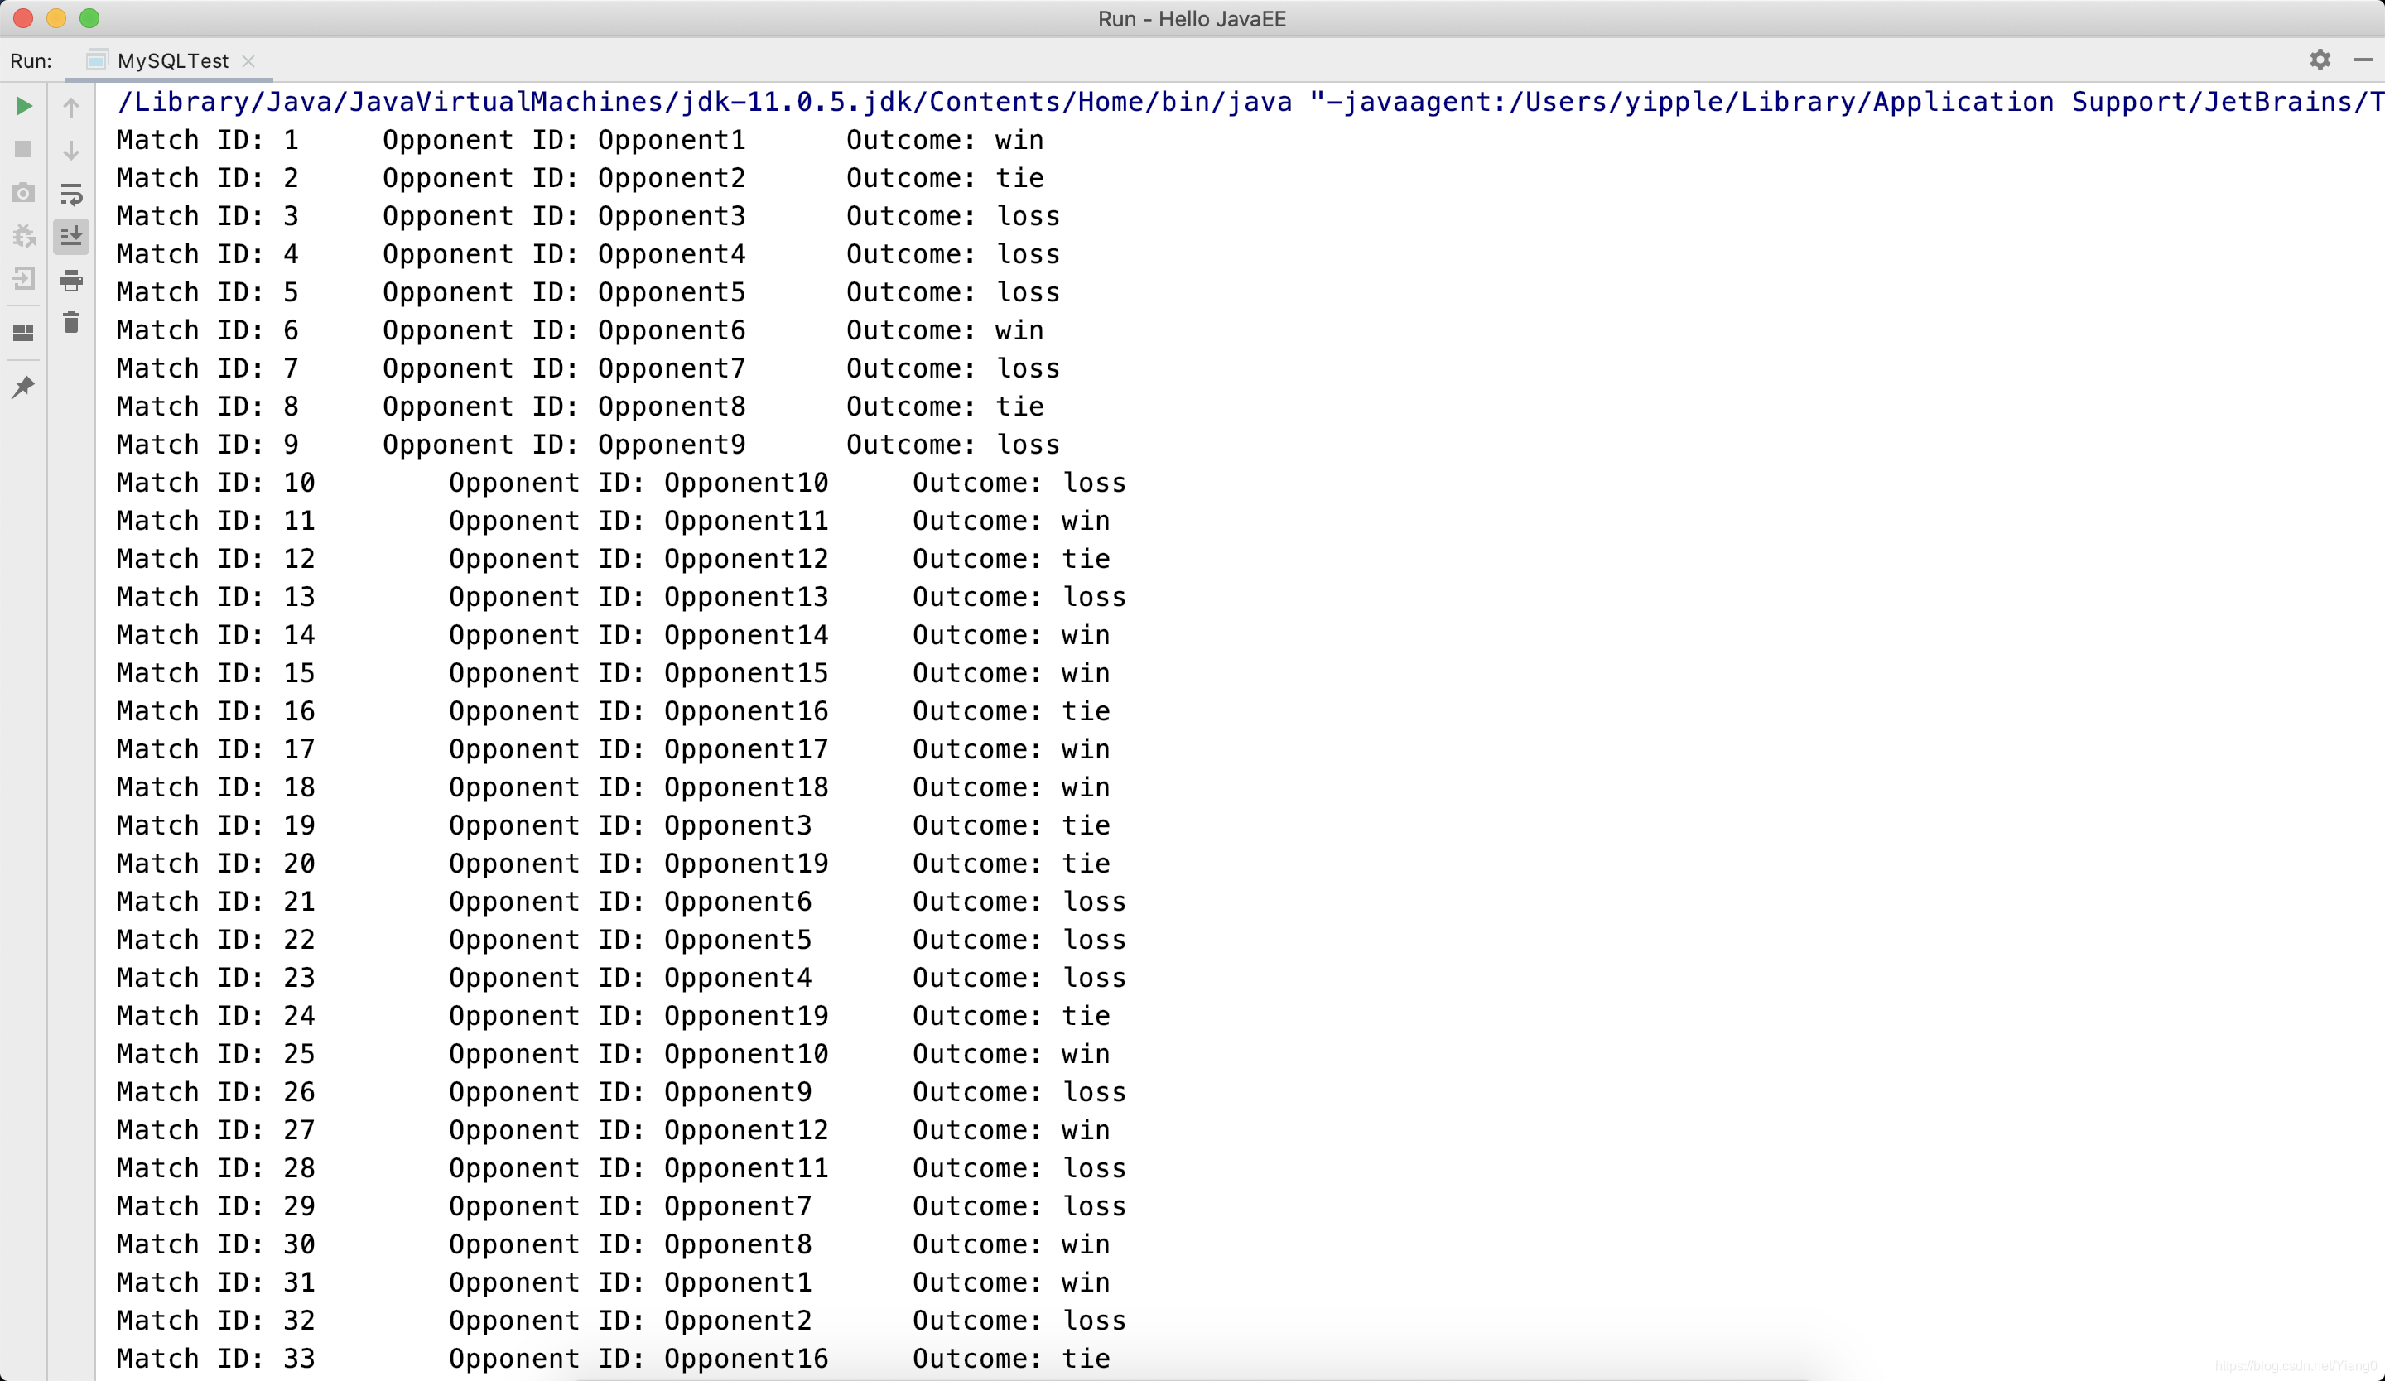Select the MySQLTest run tab
Screen dimensions: 2385x1381
coord(172,60)
